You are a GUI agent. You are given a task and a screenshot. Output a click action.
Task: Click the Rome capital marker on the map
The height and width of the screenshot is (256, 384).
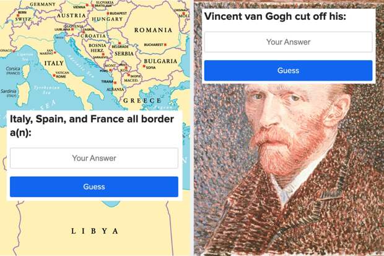click(x=54, y=76)
